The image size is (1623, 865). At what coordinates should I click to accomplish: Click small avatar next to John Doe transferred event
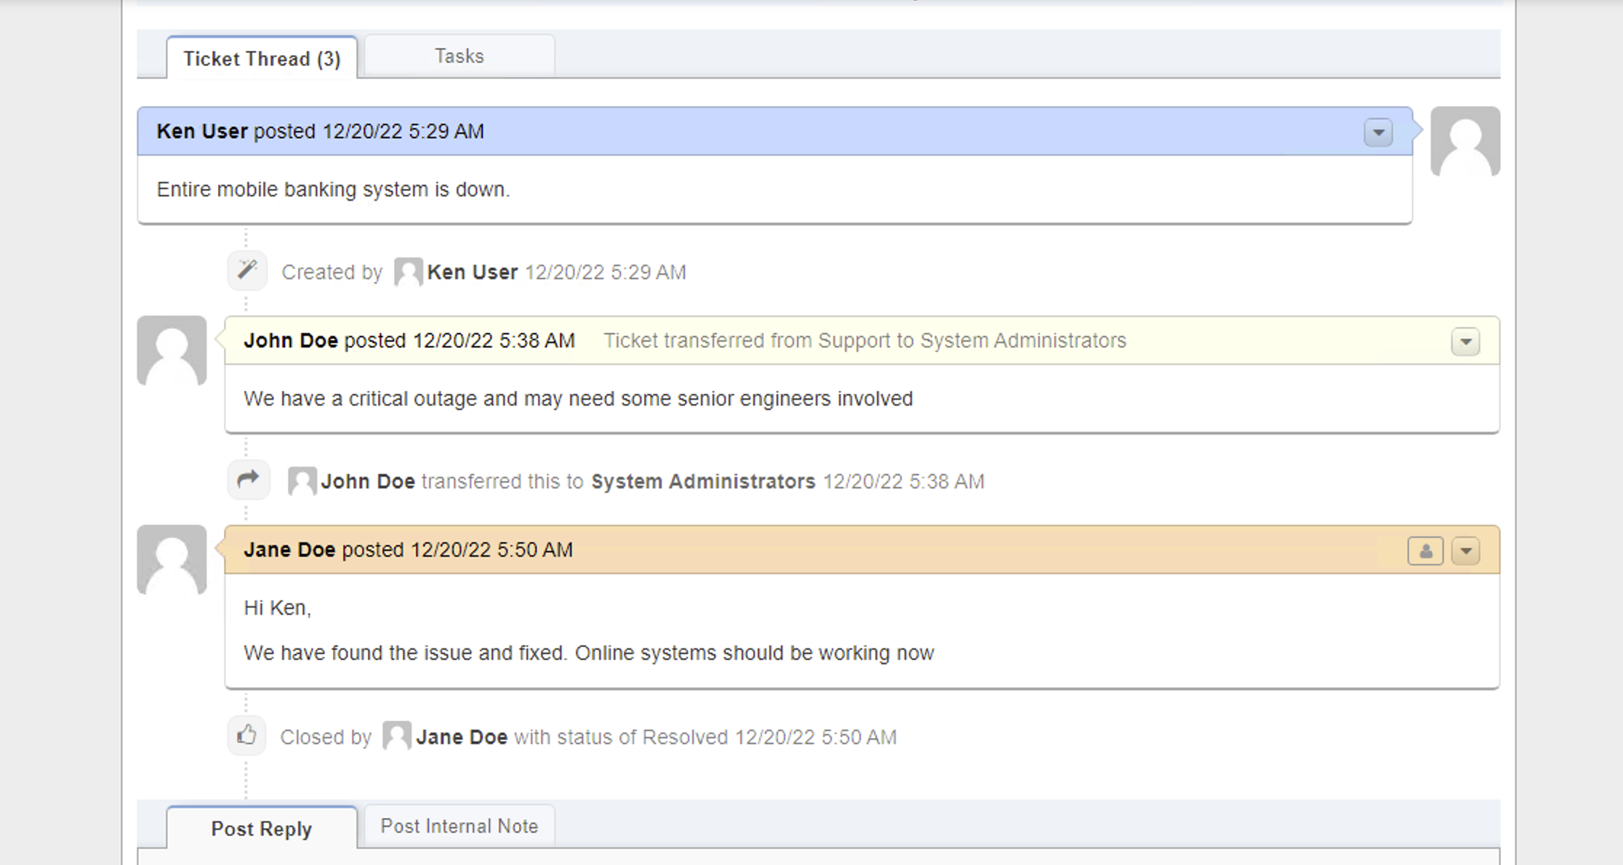pyautogui.click(x=302, y=481)
